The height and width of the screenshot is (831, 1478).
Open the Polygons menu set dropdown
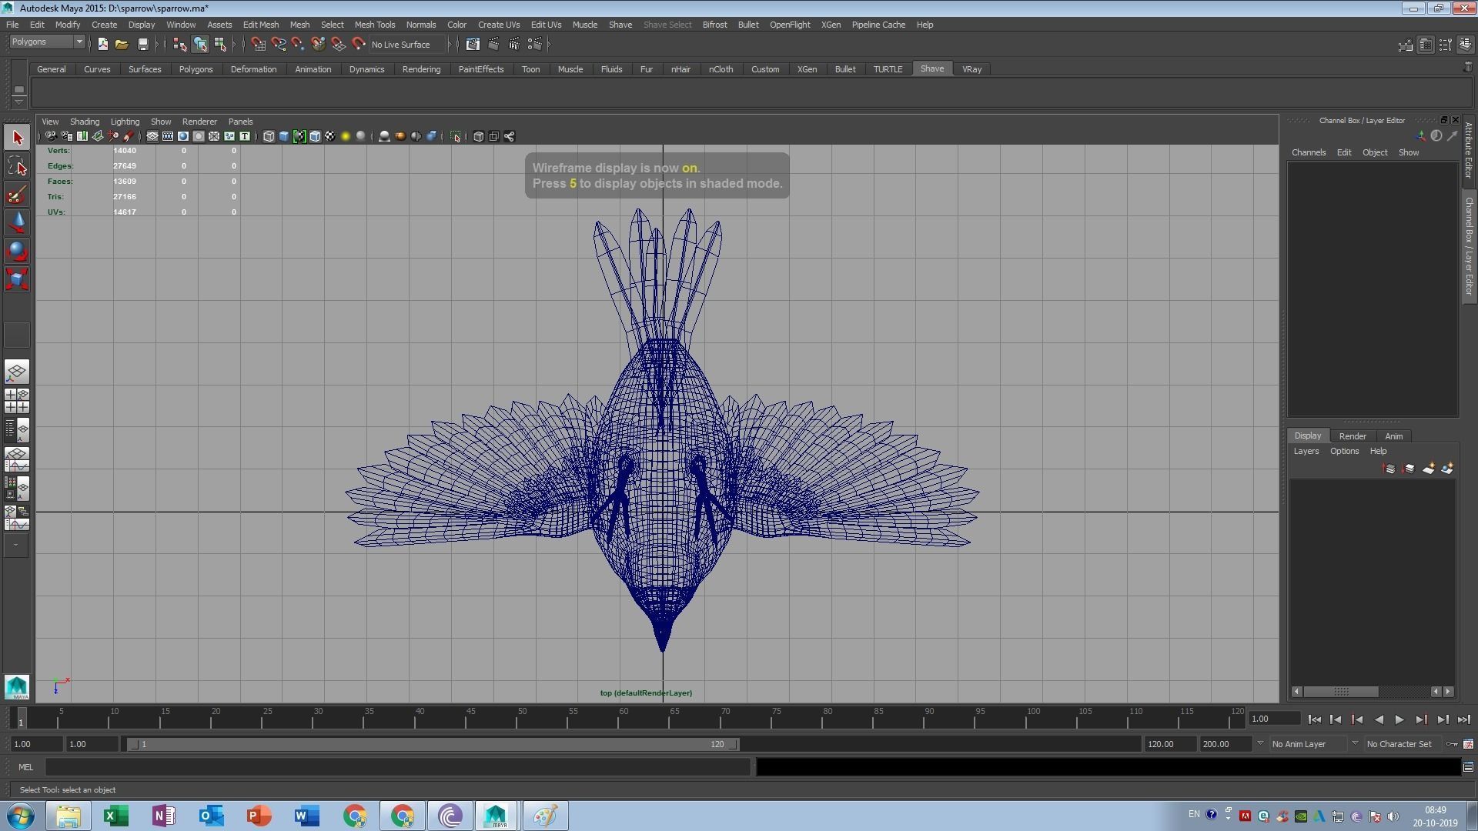(46, 42)
